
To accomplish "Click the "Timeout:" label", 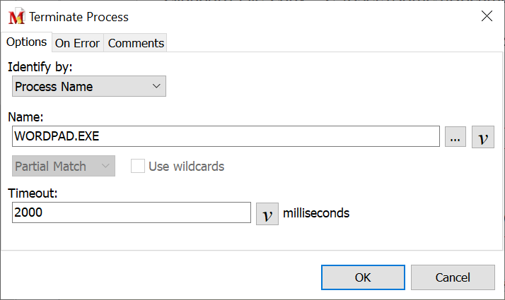I will (x=33, y=193).
